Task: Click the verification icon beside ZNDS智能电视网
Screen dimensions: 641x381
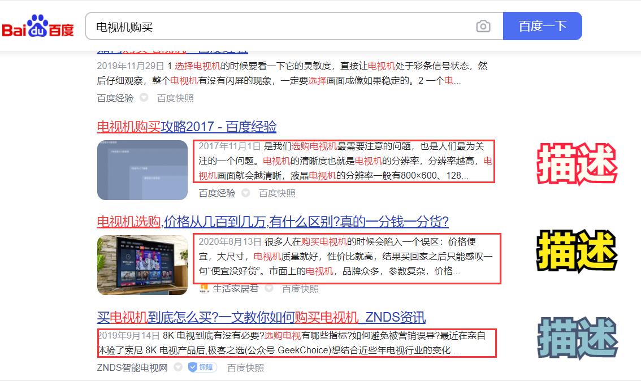Action: coord(193,367)
